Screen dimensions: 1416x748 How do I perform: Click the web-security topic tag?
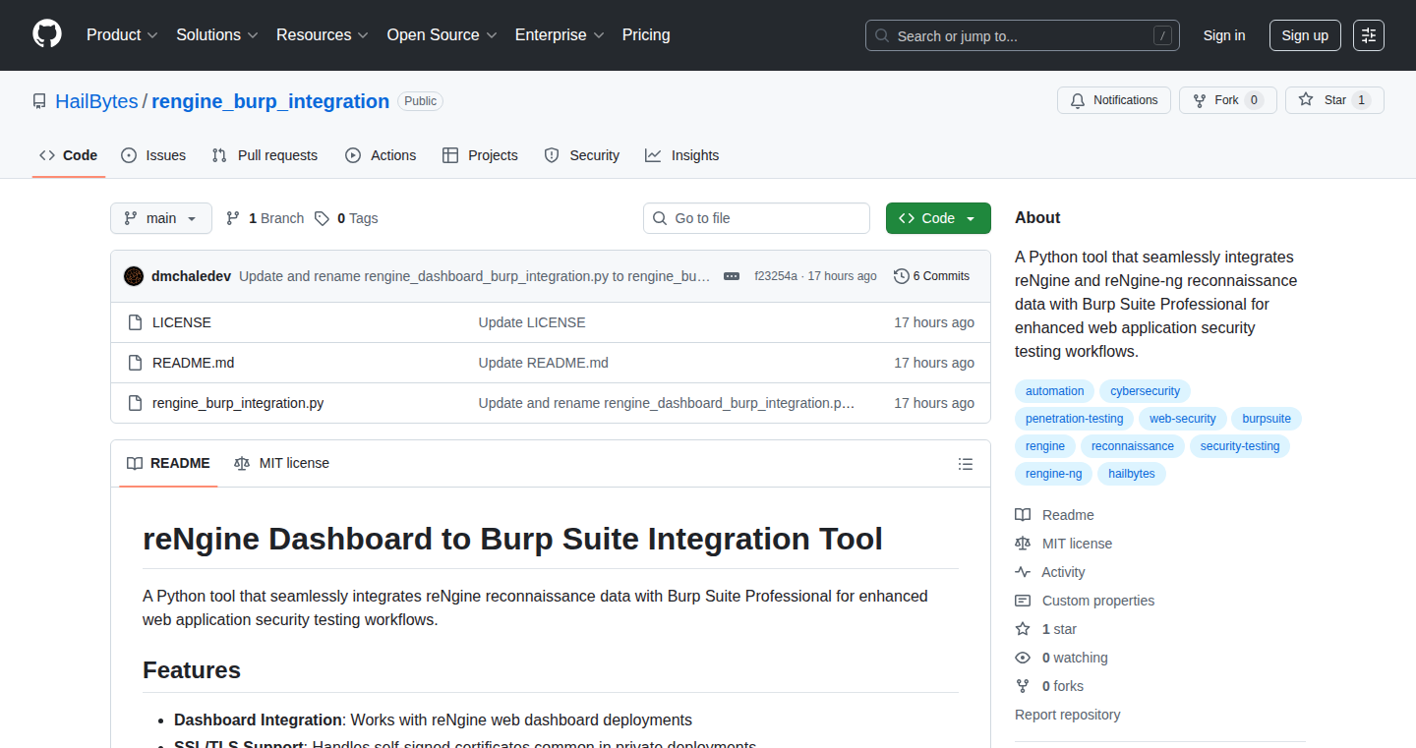pyautogui.click(x=1182, y=419)
